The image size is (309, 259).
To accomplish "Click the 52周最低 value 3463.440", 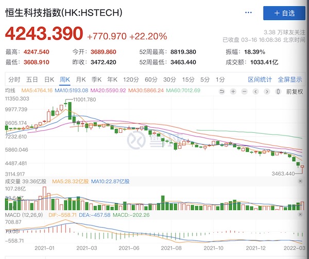I will (183, 62).
